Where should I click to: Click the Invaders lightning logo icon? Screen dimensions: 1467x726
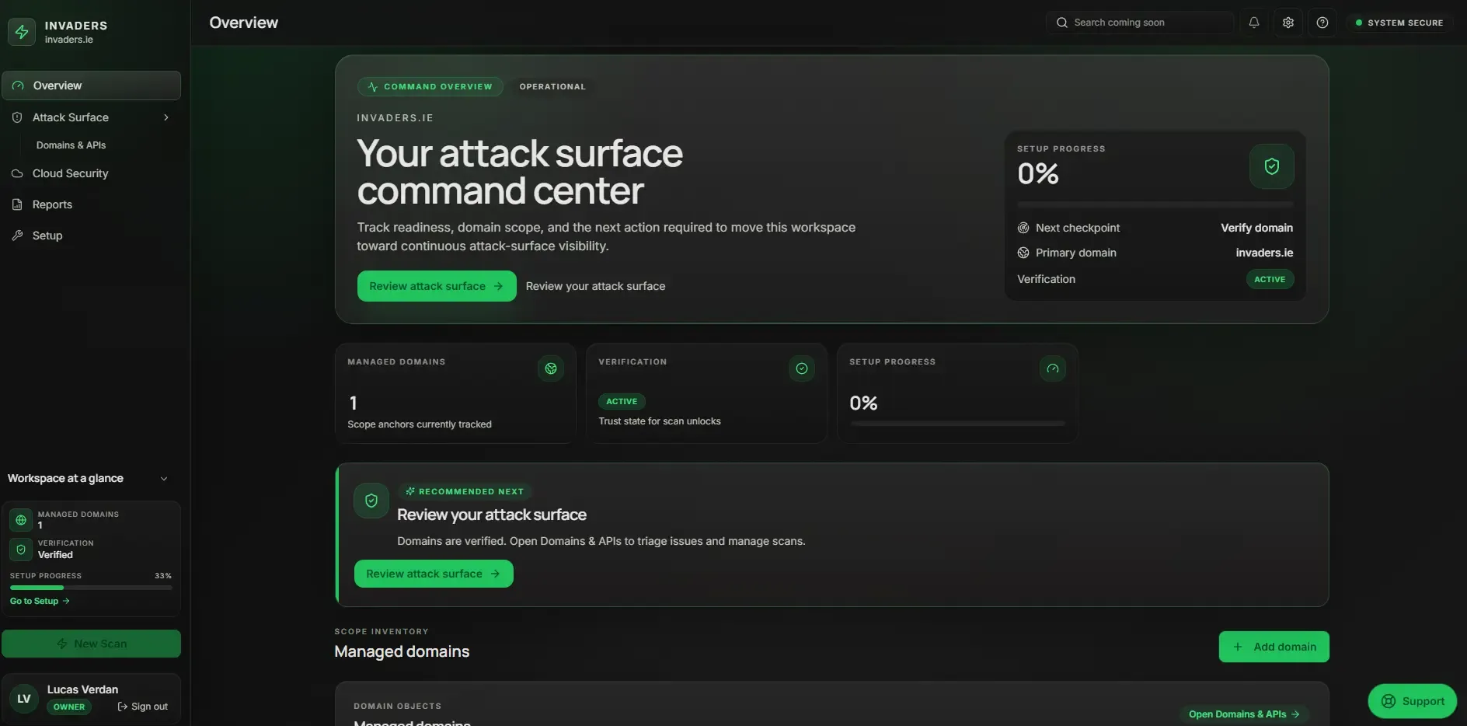click(22, 32)
